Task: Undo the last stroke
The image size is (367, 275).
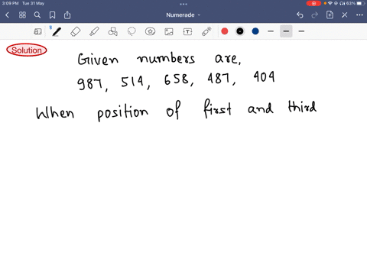Action: tap(300, 15)
